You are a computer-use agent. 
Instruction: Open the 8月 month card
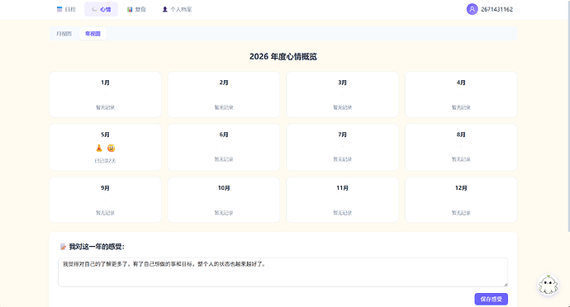coord(461,147)
